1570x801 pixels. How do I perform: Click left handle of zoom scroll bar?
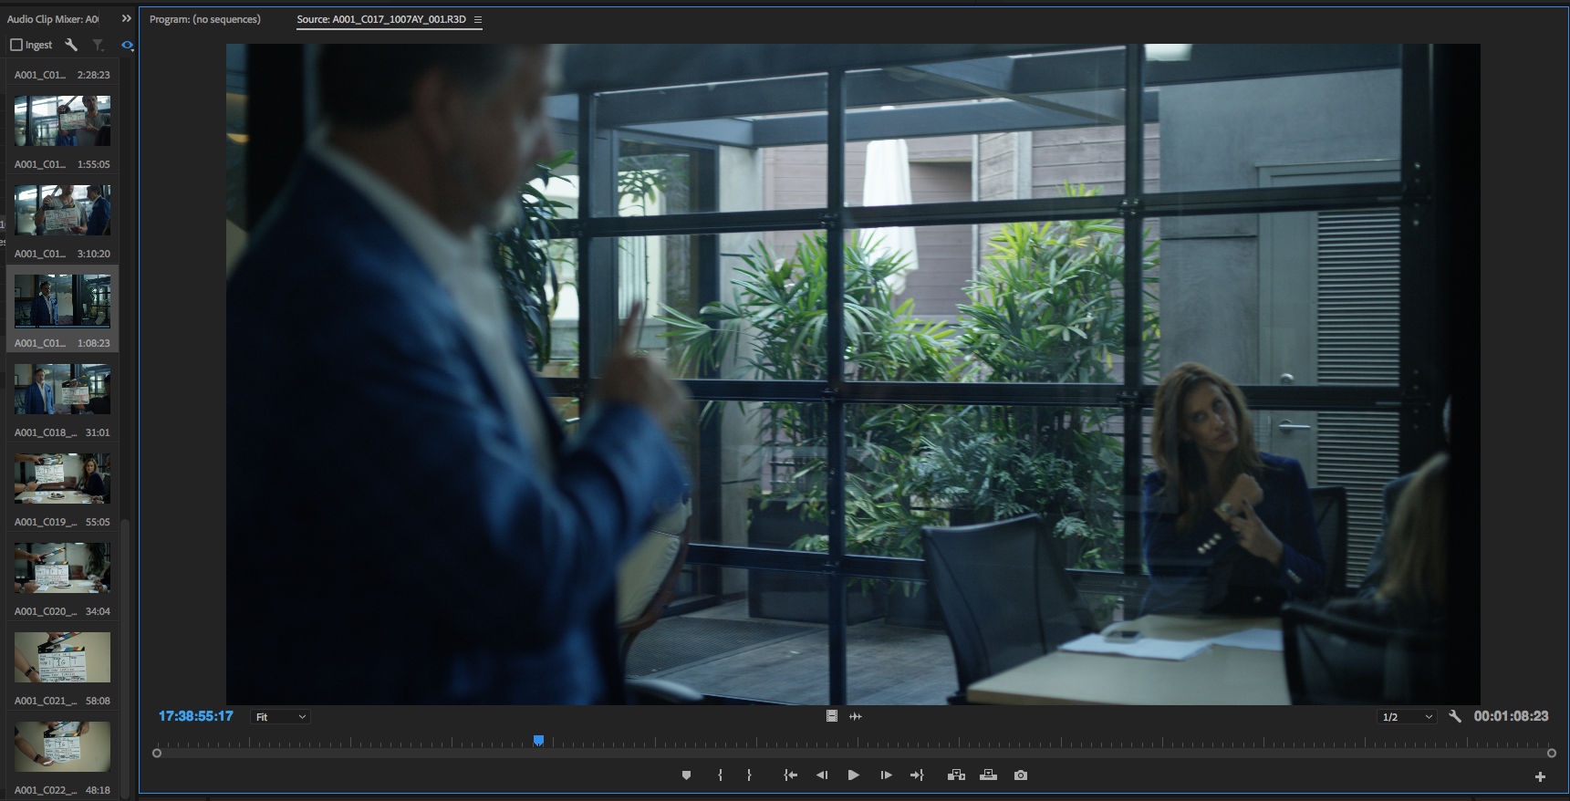[x=157, y=754]
